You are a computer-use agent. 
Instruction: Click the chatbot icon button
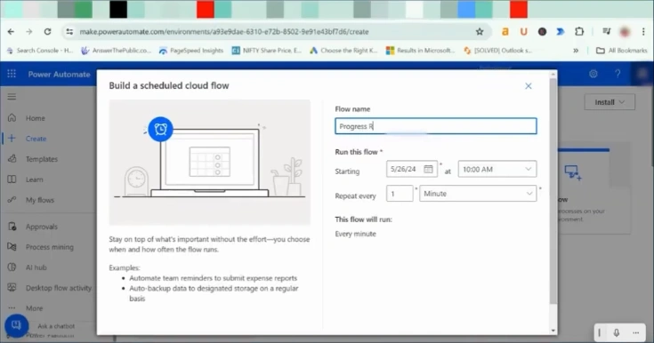[17, 325]
